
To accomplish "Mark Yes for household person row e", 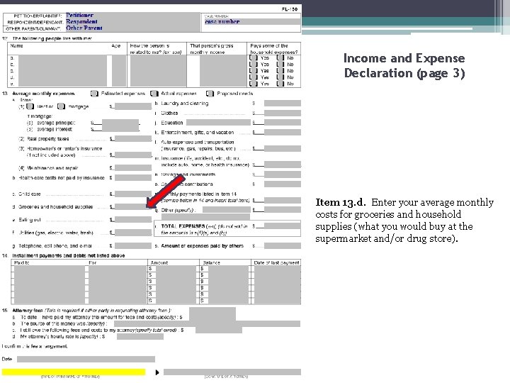I will tap(254, 84).
